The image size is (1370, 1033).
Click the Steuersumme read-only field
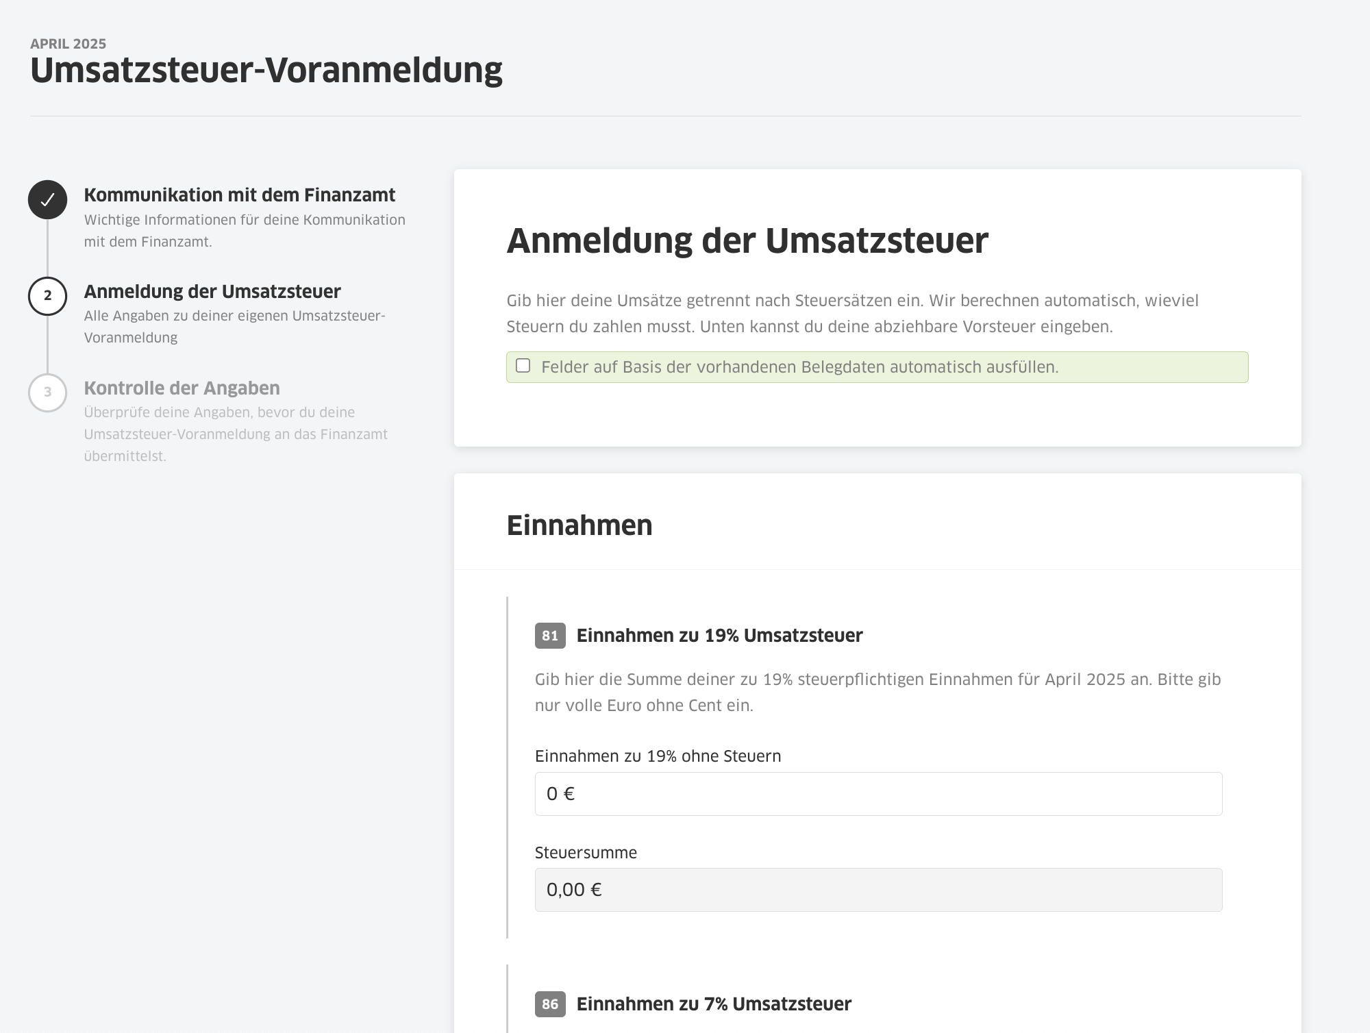point(878,890)
